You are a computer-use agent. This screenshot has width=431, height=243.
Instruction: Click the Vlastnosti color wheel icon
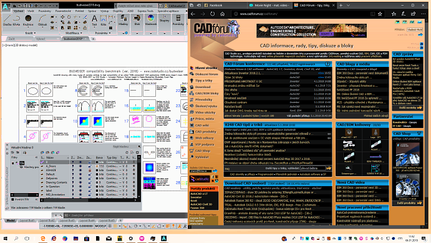click(150, 21)
